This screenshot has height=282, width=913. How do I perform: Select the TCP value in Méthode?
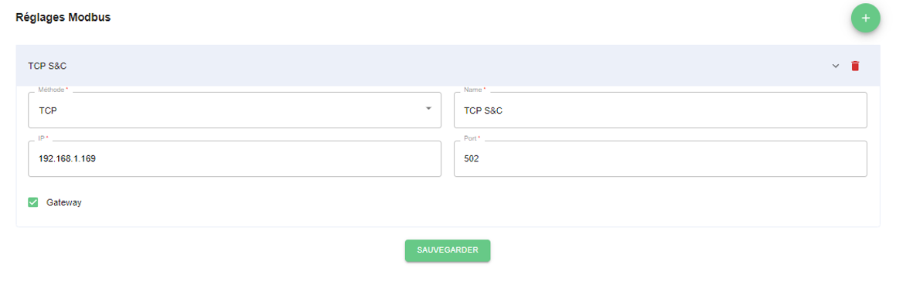pos(48,110)
